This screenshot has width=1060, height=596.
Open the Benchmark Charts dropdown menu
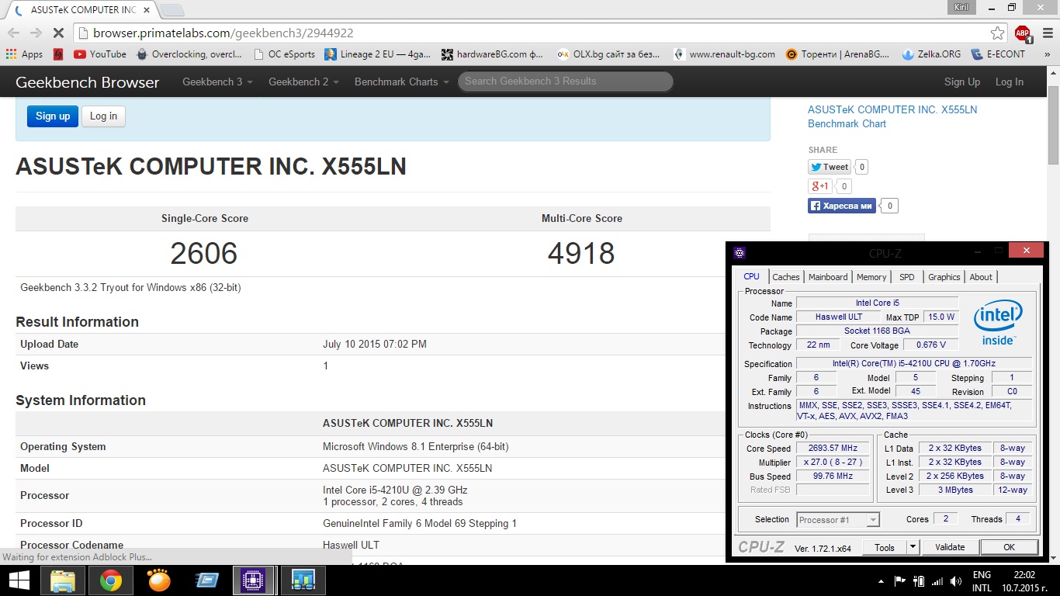click(x=401, y=81)
